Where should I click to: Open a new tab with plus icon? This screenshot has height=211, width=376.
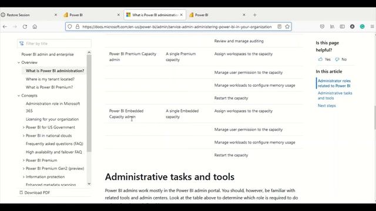[x=254, y=15]
